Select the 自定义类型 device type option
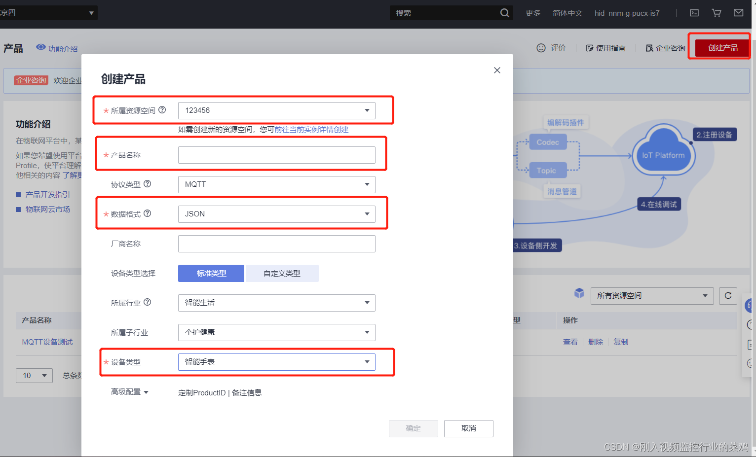The image size is (756, 457). [282, 273]
